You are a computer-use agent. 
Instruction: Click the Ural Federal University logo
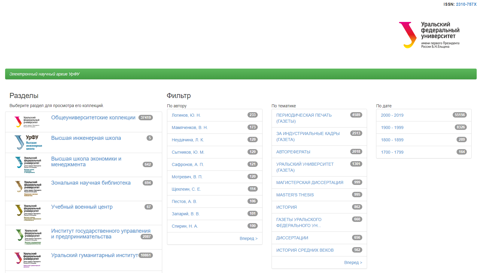429,35
